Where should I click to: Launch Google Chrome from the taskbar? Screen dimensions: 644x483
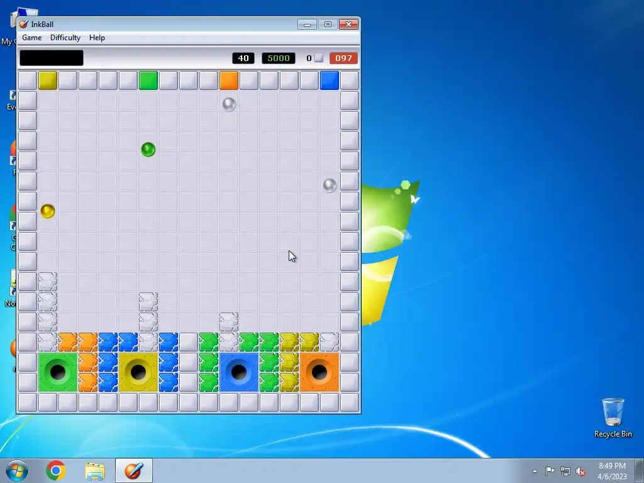(56, 470)
